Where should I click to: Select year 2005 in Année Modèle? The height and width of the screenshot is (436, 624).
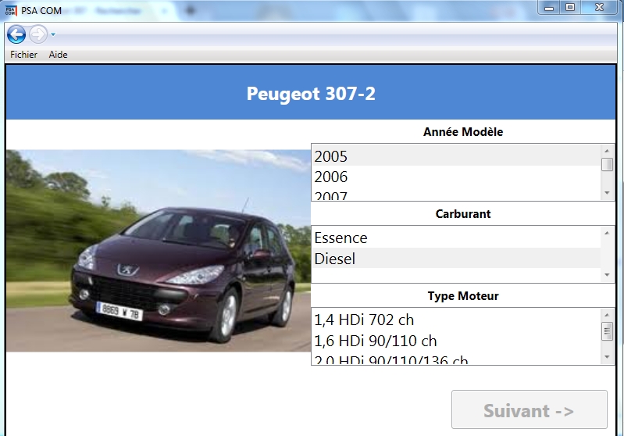point(456,156)
